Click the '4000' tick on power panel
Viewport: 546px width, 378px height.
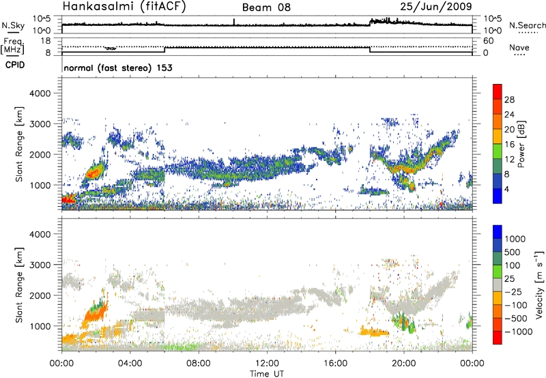(40, 93)
